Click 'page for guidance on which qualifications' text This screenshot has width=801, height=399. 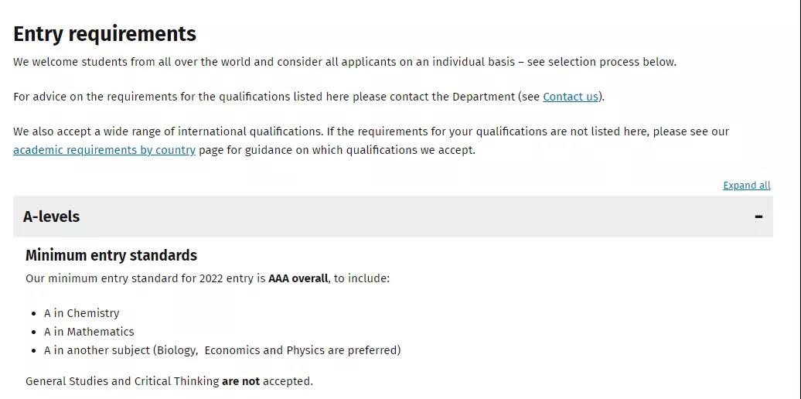tap(337, 150)
